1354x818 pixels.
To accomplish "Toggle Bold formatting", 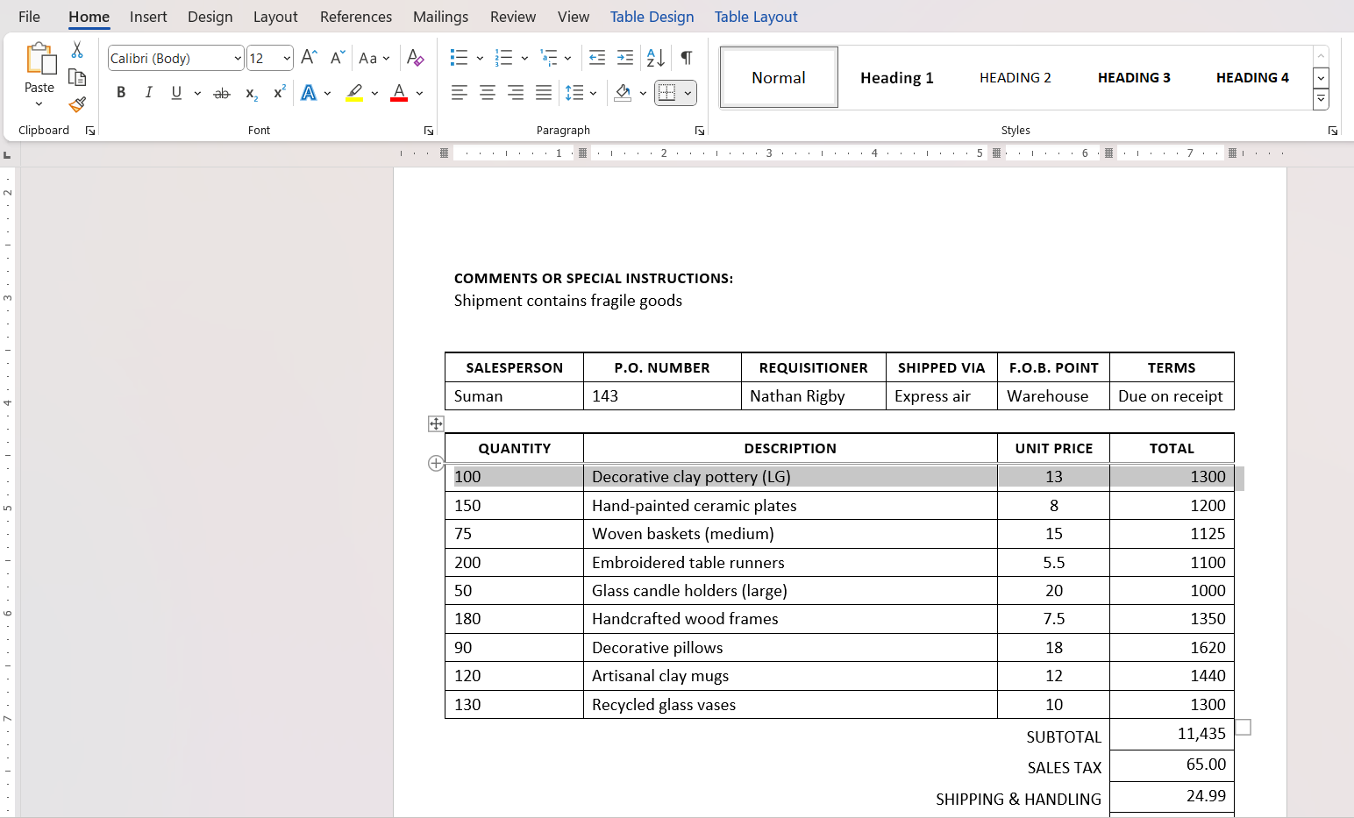I will point(121,92).
